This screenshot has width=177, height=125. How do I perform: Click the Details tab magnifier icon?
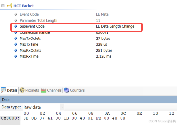tap(3, 90)
